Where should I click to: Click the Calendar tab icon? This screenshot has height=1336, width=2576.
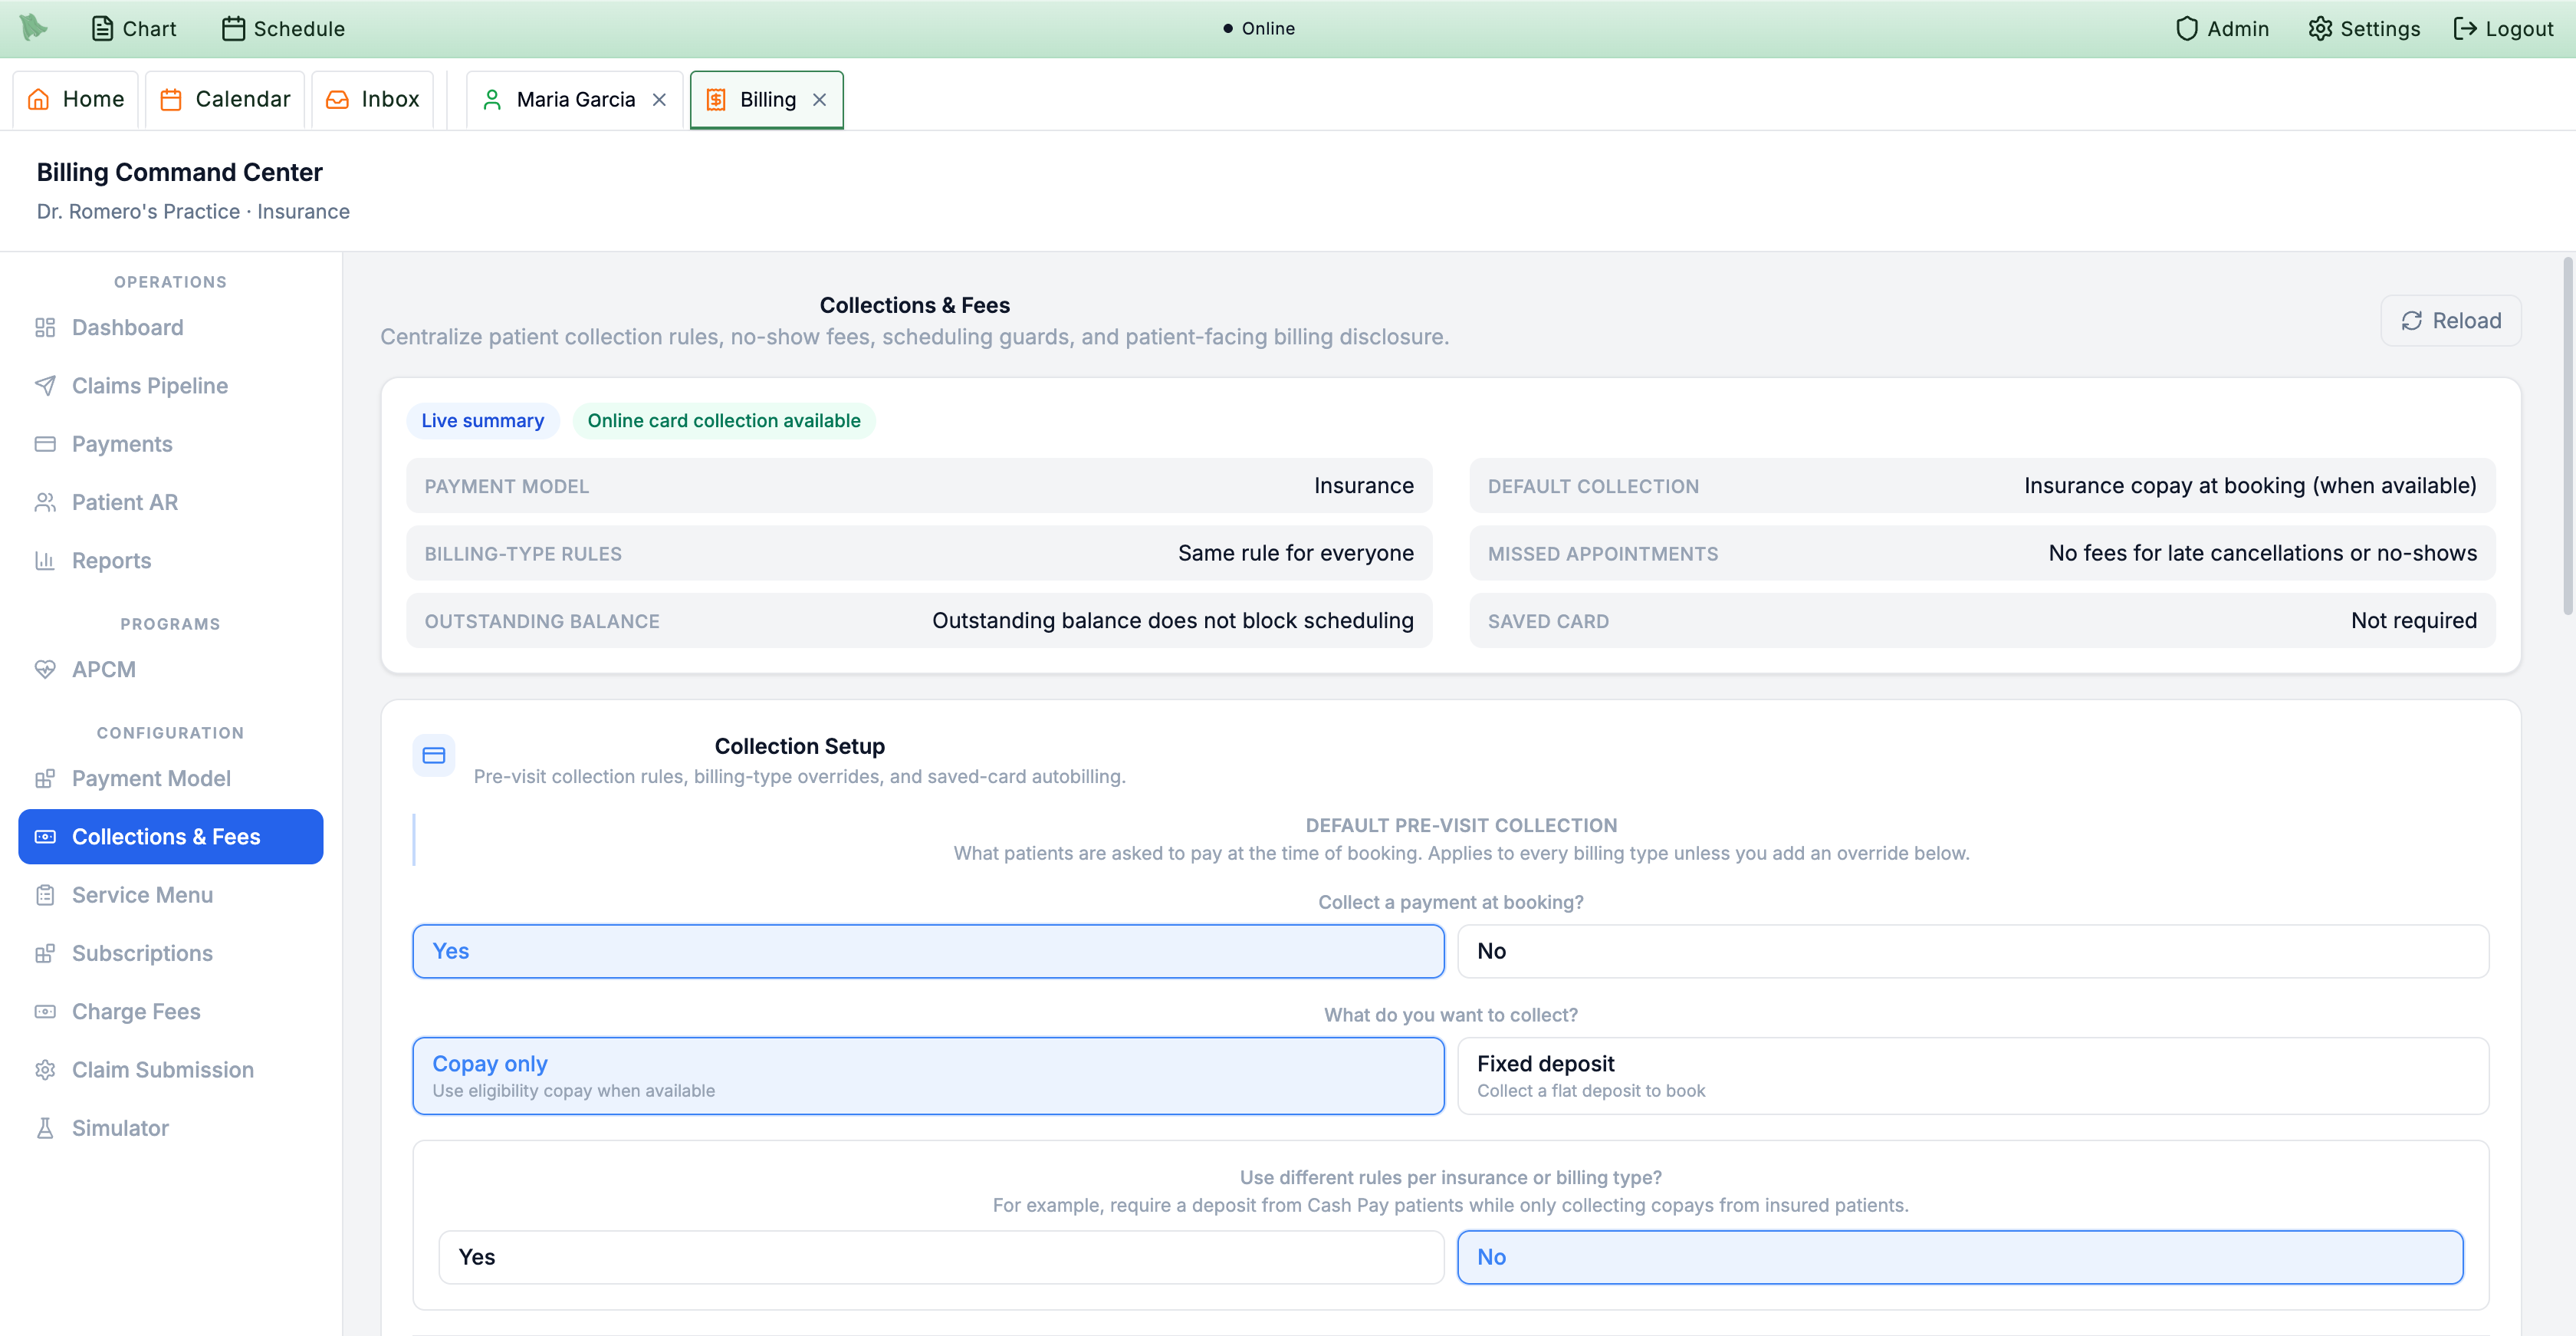[x=171, y=99]
